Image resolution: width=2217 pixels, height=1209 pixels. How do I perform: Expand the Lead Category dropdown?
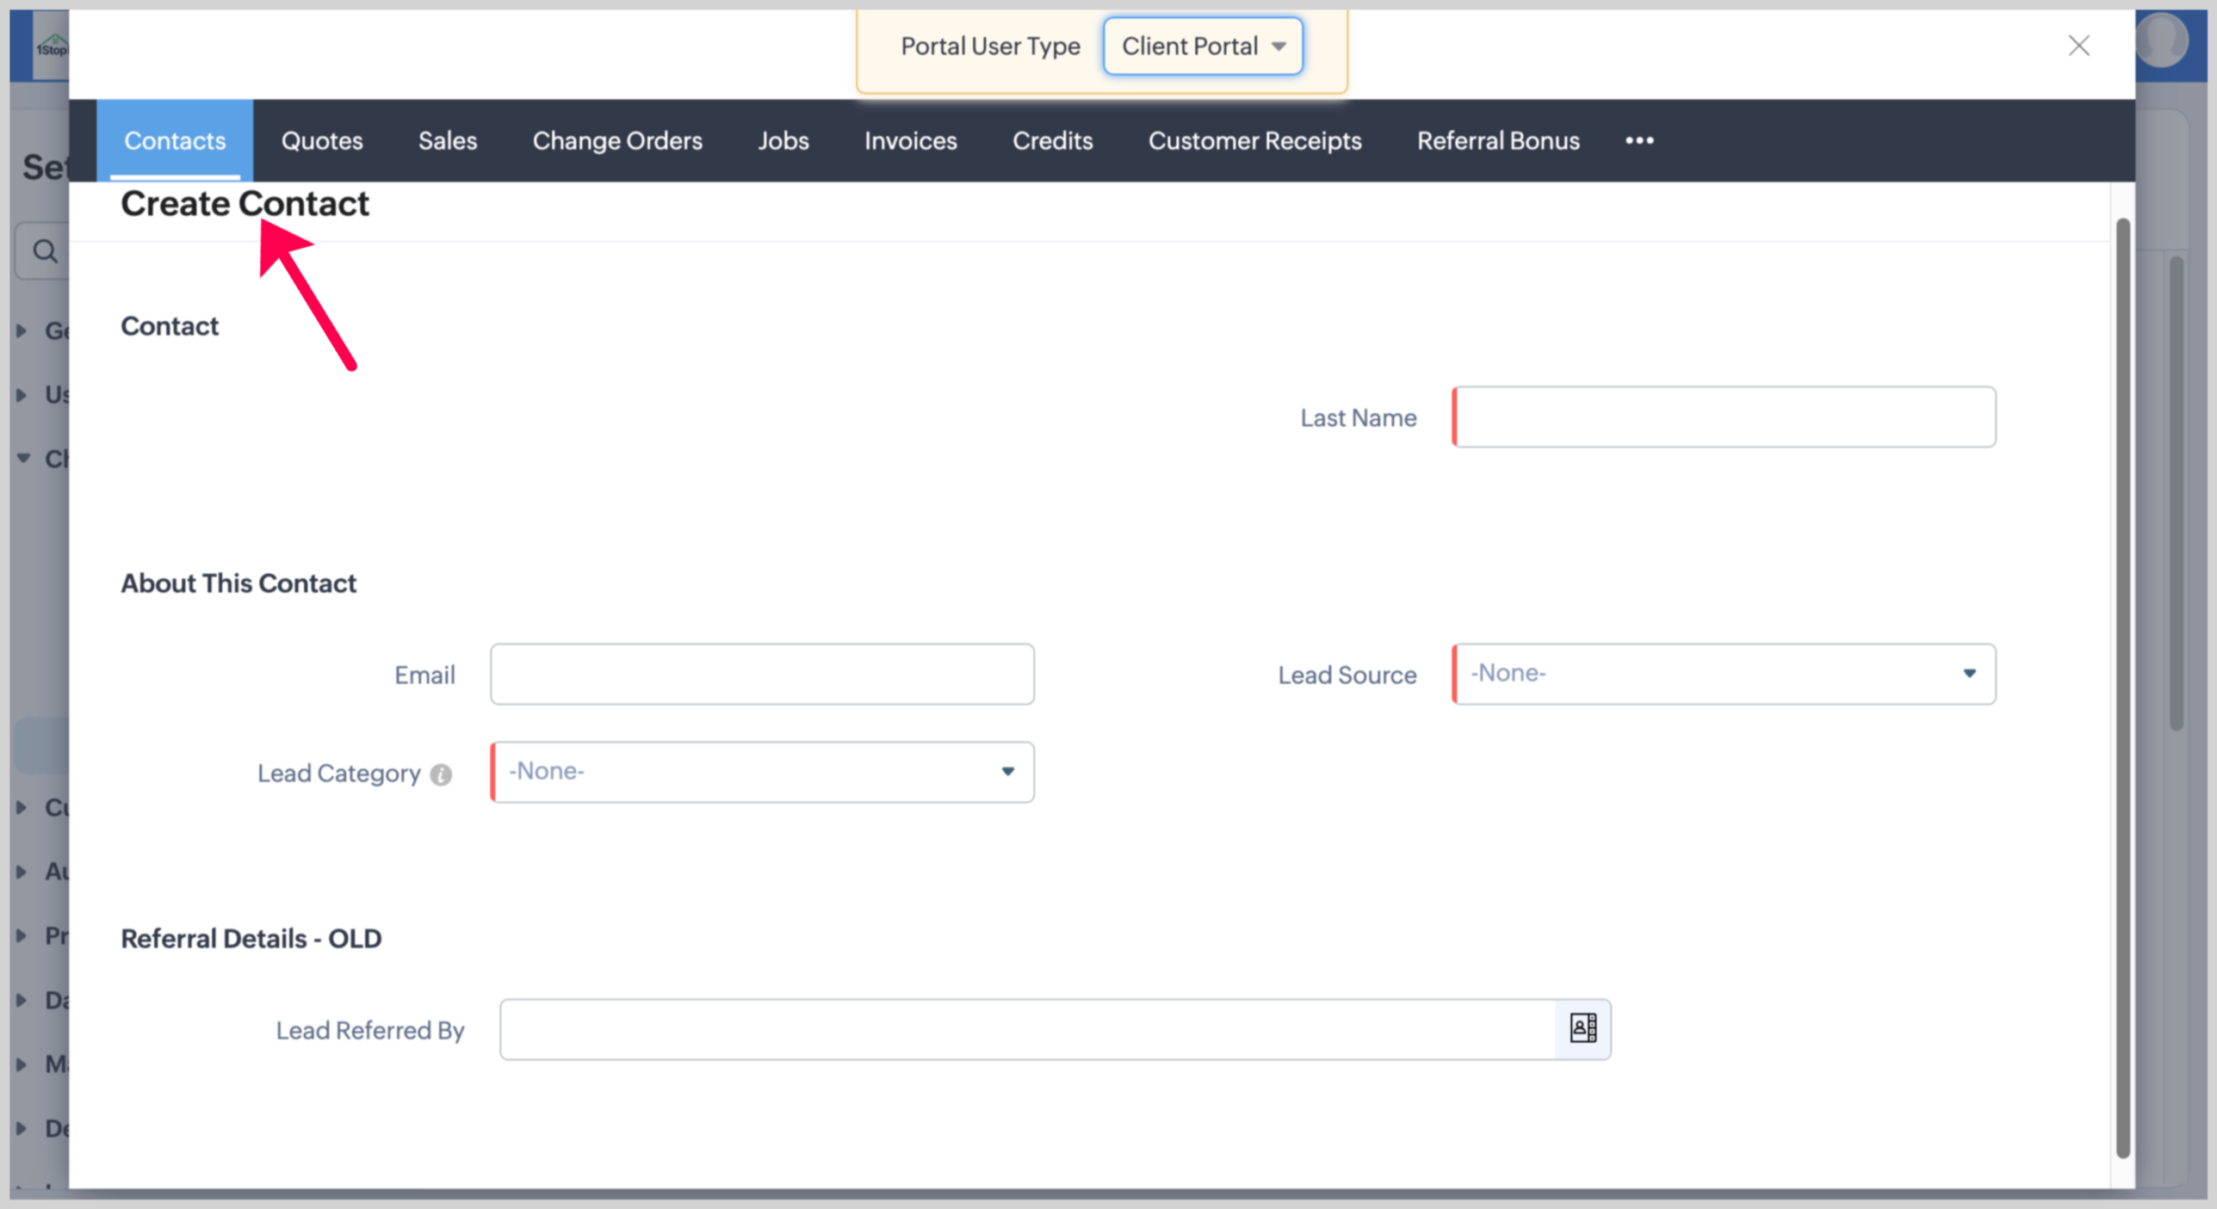point(762,772)
